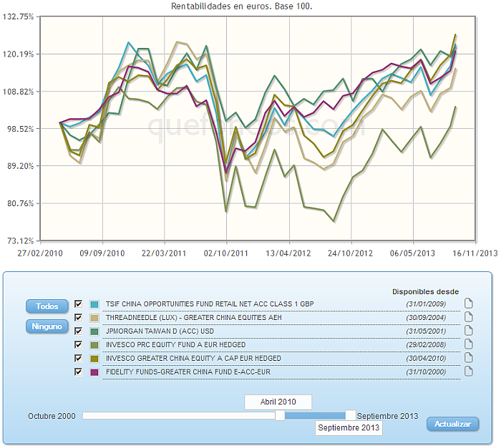
Task: Select fund name INVESCO PRC EQUITY FUND A EUR HEDGED
Action: 176,345
